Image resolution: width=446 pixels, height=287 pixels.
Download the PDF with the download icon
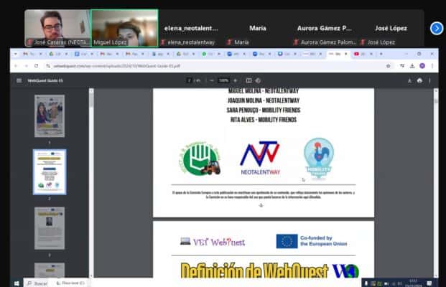[x=409, y=80]
